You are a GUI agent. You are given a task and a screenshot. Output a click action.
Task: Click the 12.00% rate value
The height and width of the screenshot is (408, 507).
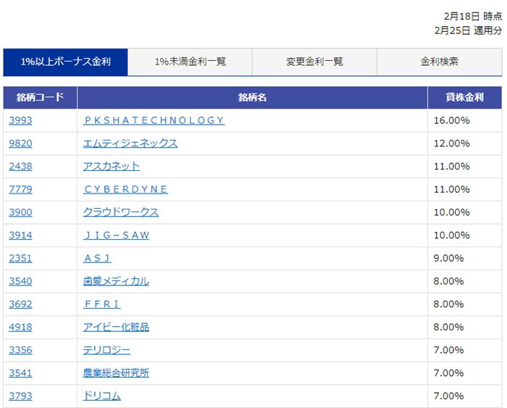[x=452, y=143]
